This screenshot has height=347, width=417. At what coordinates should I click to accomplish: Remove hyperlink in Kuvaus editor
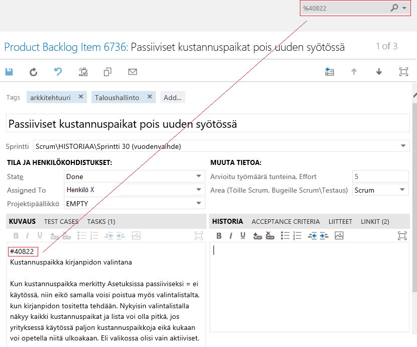(66, 236)
